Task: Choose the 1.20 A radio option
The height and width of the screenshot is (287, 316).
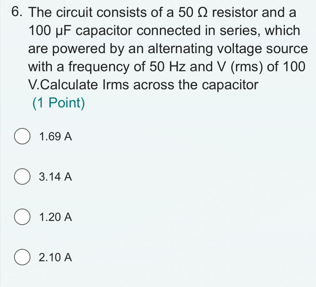Action: (22, 217)
